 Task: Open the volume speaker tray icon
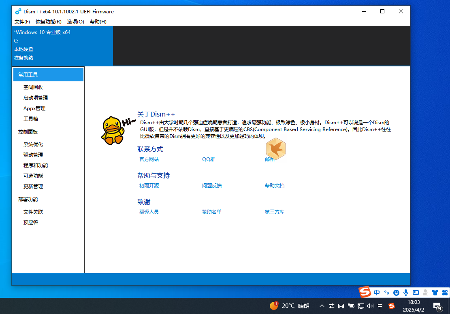tap(370, 306)
